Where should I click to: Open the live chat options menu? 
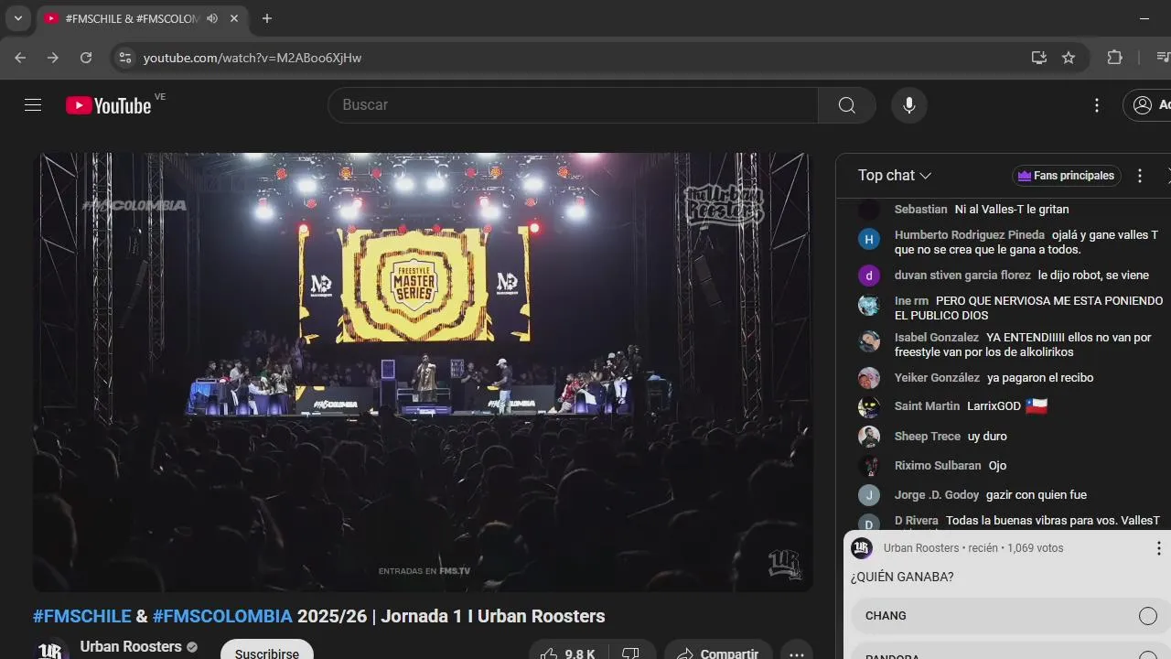click(1140, 176)
